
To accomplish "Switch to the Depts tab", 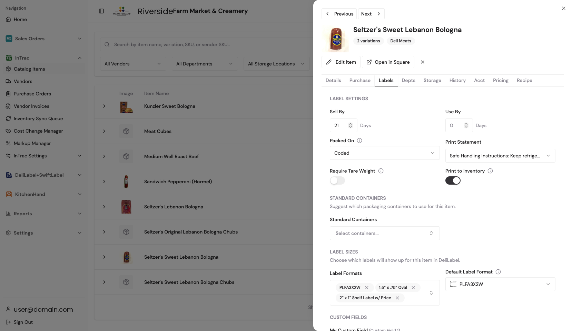I will pyautogui.click(x=408, y=80).
